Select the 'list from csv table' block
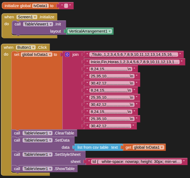Image resolution: width=190 pixels, height=178 pixels. pos(93,147)
